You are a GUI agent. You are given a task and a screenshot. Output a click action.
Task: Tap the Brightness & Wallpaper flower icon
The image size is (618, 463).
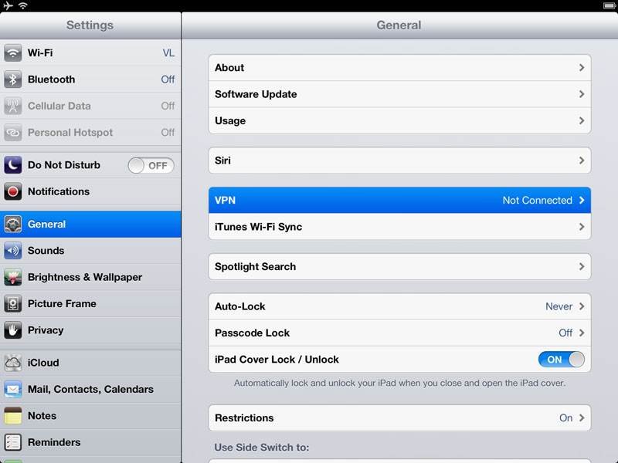tap(12, 277)
